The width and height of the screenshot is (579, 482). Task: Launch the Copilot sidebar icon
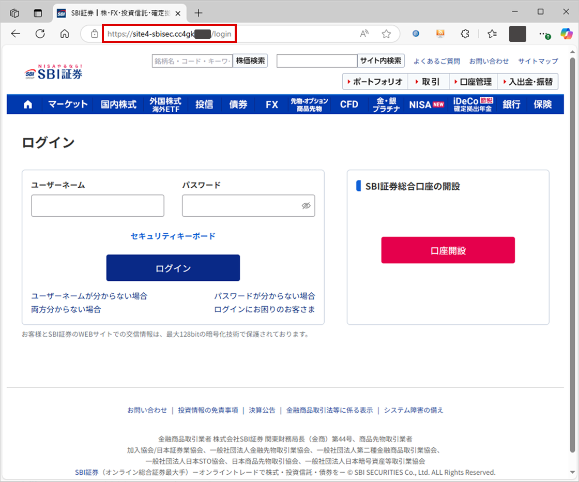567,34
